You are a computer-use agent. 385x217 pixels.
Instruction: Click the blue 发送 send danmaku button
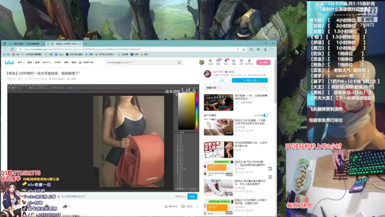click(192, 197)
